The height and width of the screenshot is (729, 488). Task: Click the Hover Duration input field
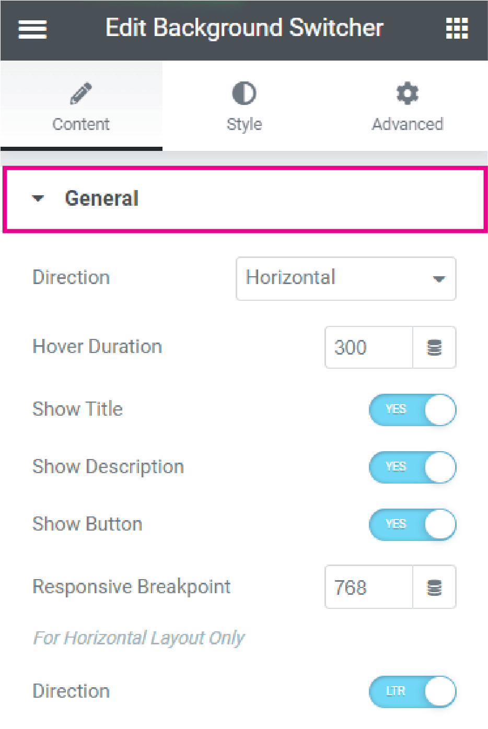(369, 347)
